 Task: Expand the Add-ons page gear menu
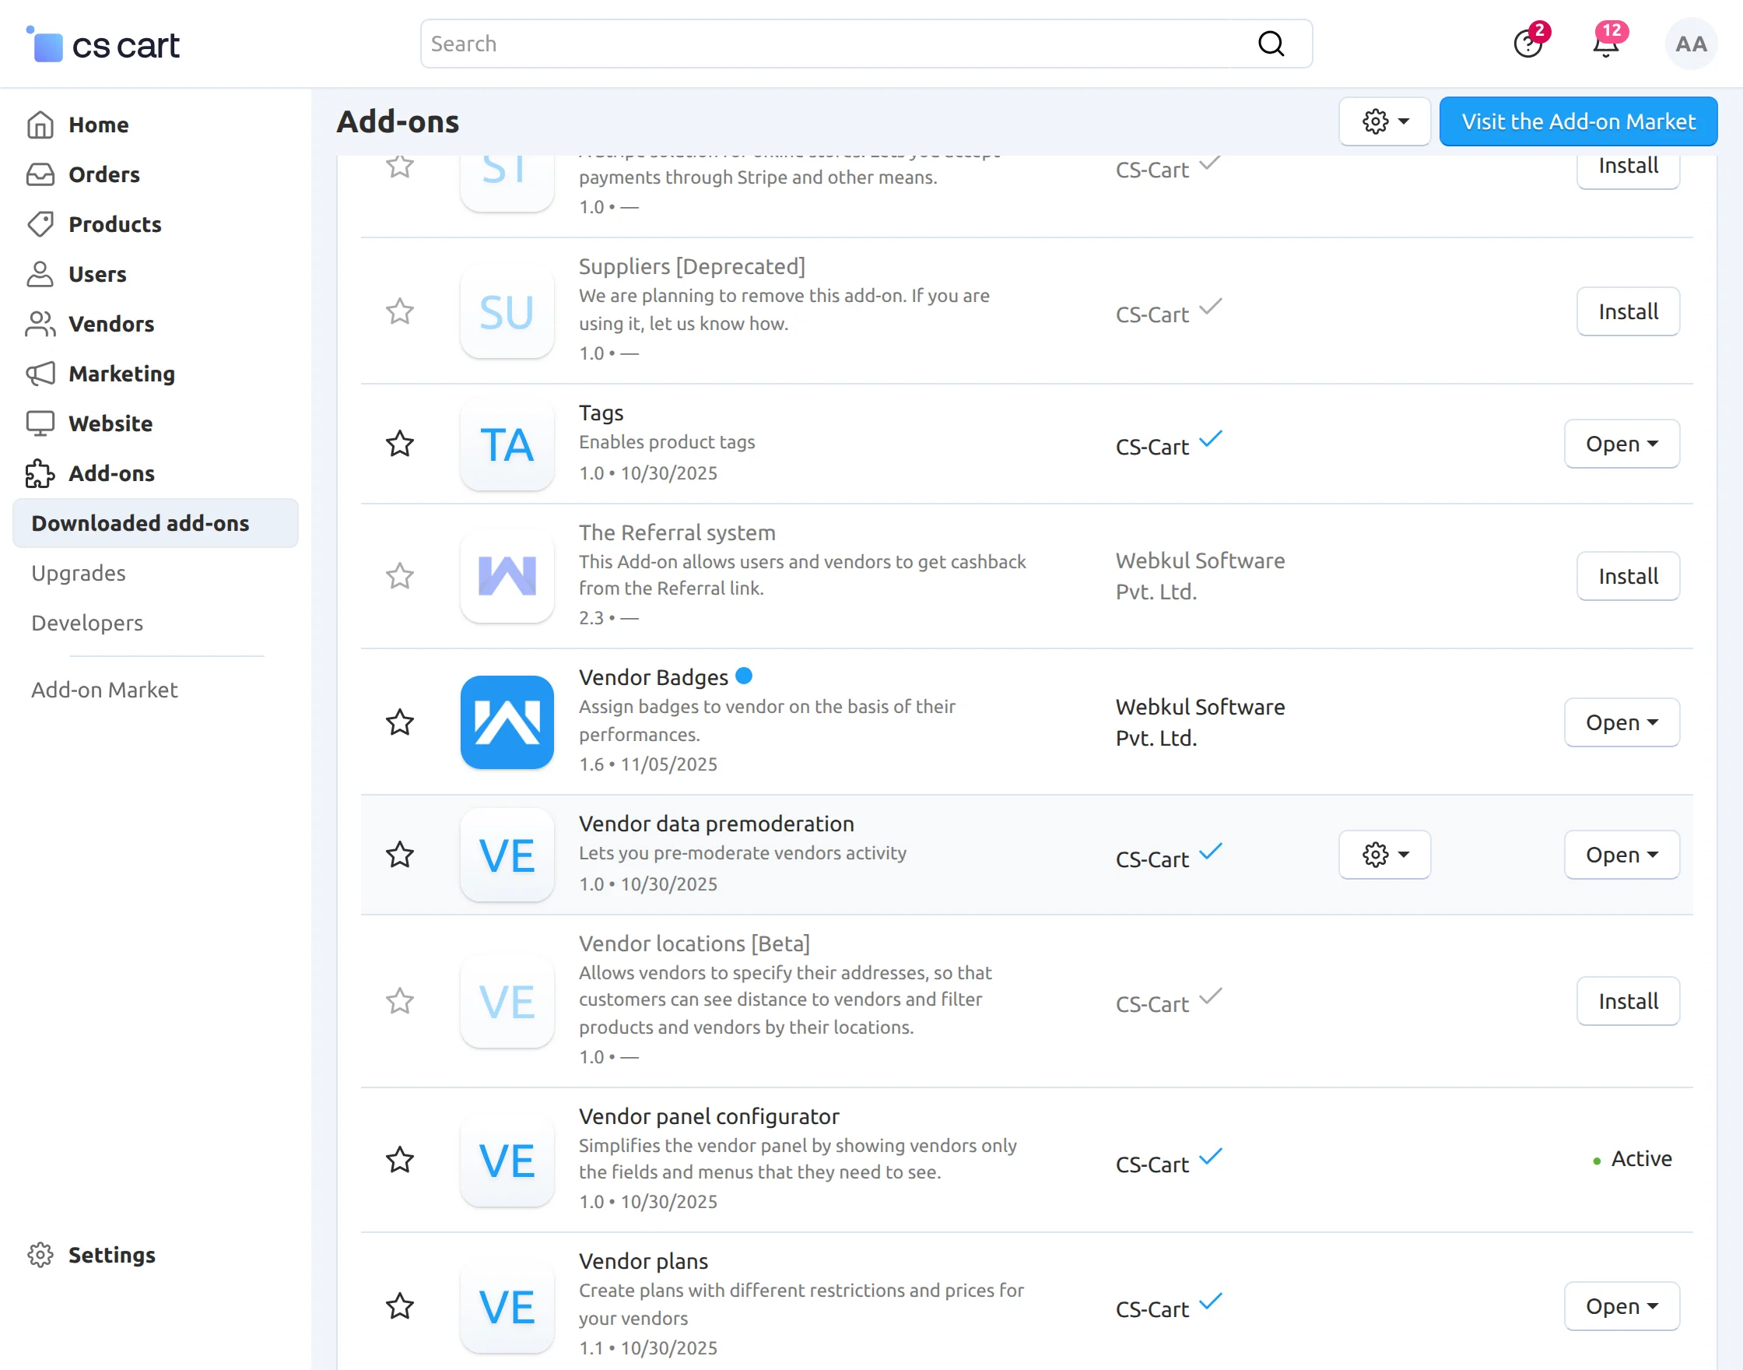click(x=1384, y=121)
